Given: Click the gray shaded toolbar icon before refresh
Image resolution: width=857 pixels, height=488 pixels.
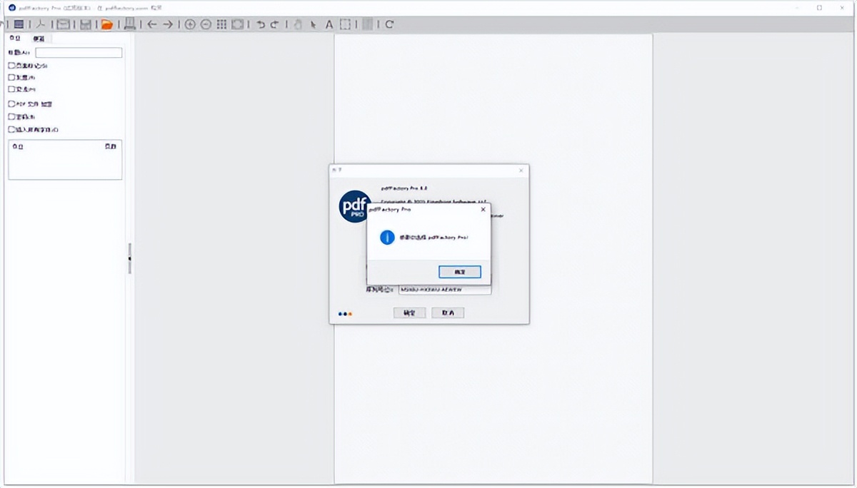Looking at the screenshot, I should pyautogui.click(x=367, y=24).
